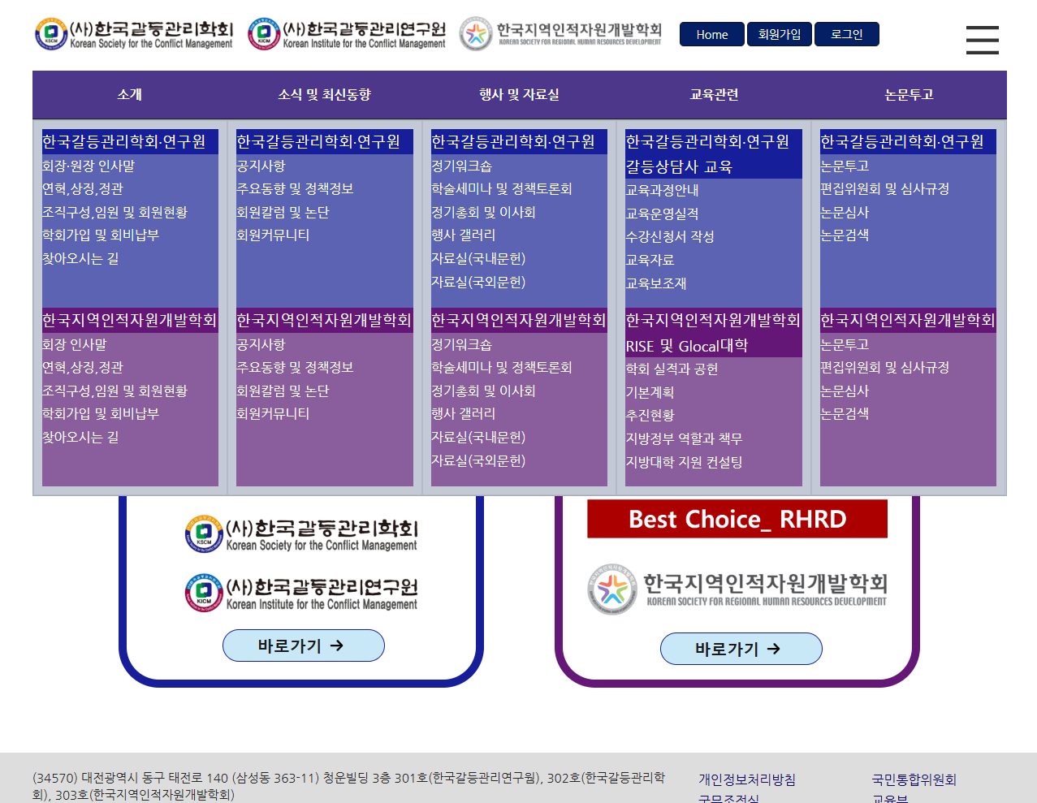The image size is (1037, 803).
Task: Open the RISE 및 Glocal대학 heading
Action: coord(687,346)
